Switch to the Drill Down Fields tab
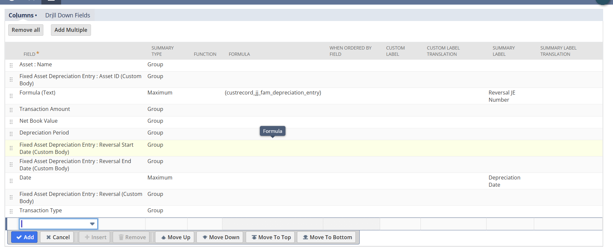 67,15
